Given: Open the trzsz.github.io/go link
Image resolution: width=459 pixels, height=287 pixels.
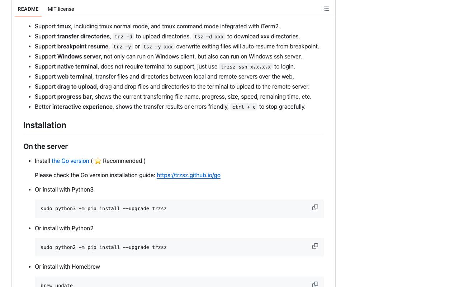Looking at the screenshot, I should [x=189, y=175].
